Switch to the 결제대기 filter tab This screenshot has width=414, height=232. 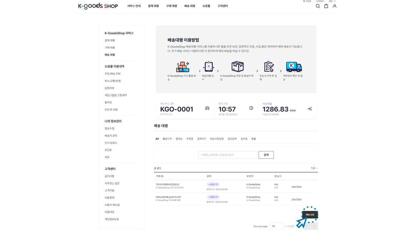[202, 139]
